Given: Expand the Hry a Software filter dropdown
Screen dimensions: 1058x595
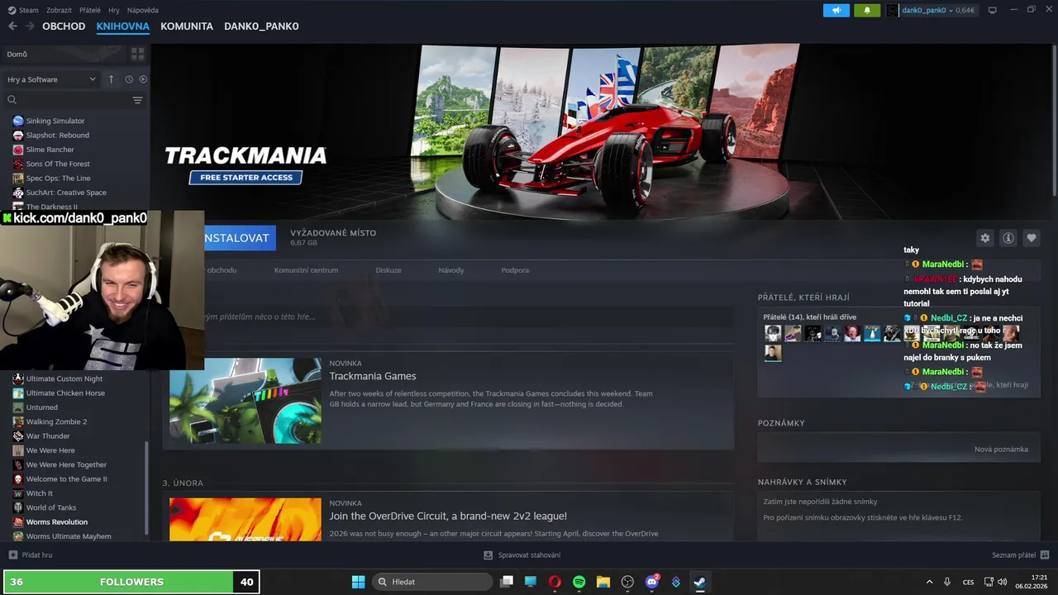Looking at the screenshot, I should tap(51, 79).
